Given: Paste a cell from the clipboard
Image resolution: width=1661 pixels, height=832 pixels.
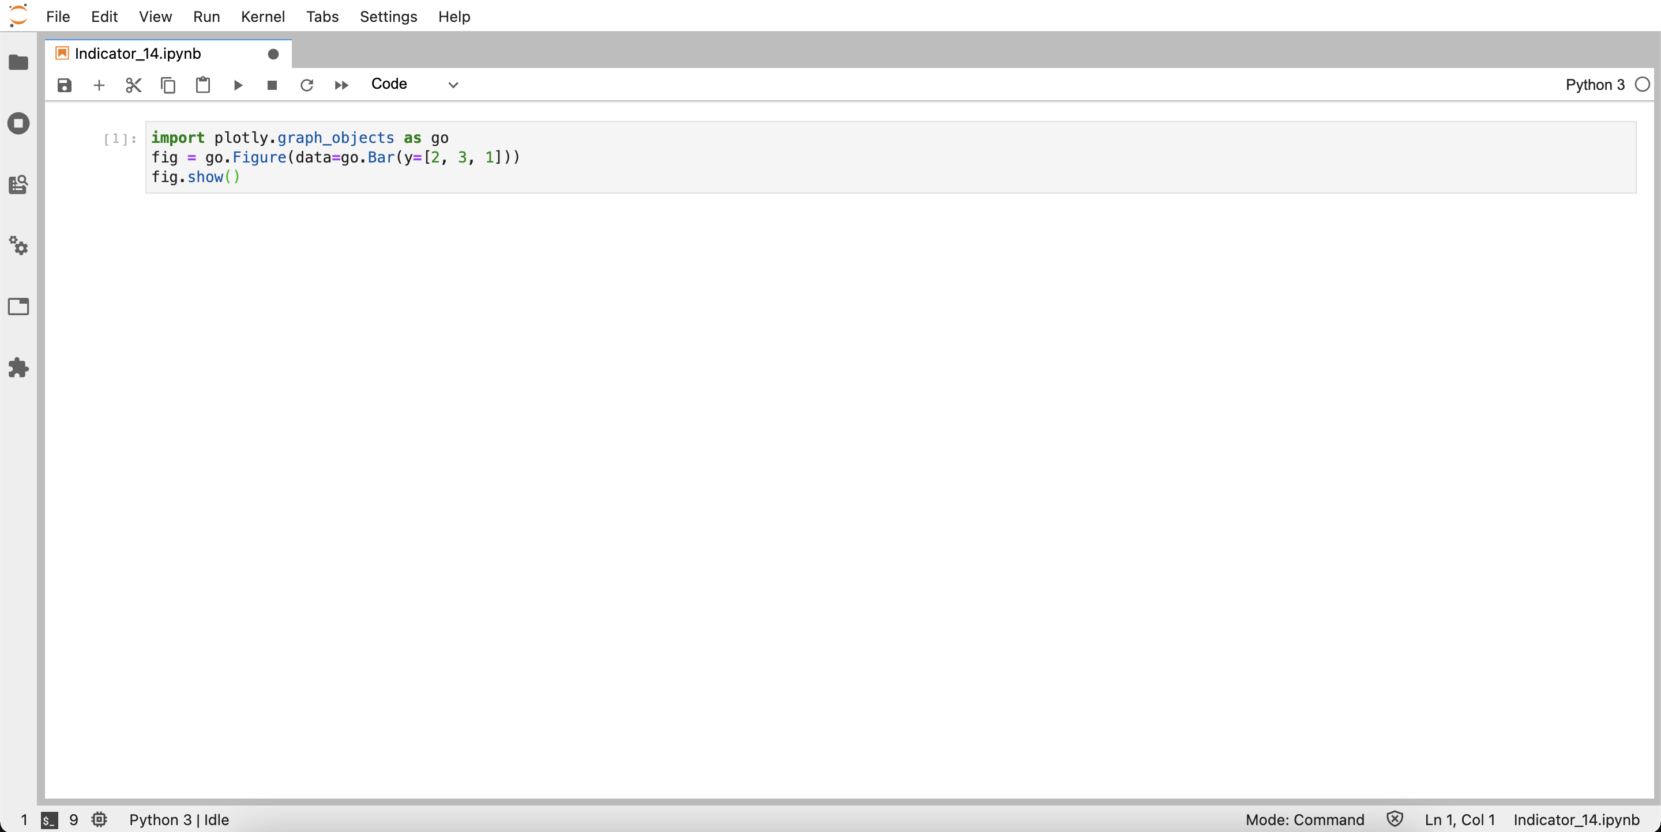Looking at the screenshot, I should (x=202, y=85).
